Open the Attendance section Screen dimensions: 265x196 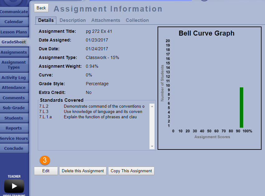tap(14, 88)
